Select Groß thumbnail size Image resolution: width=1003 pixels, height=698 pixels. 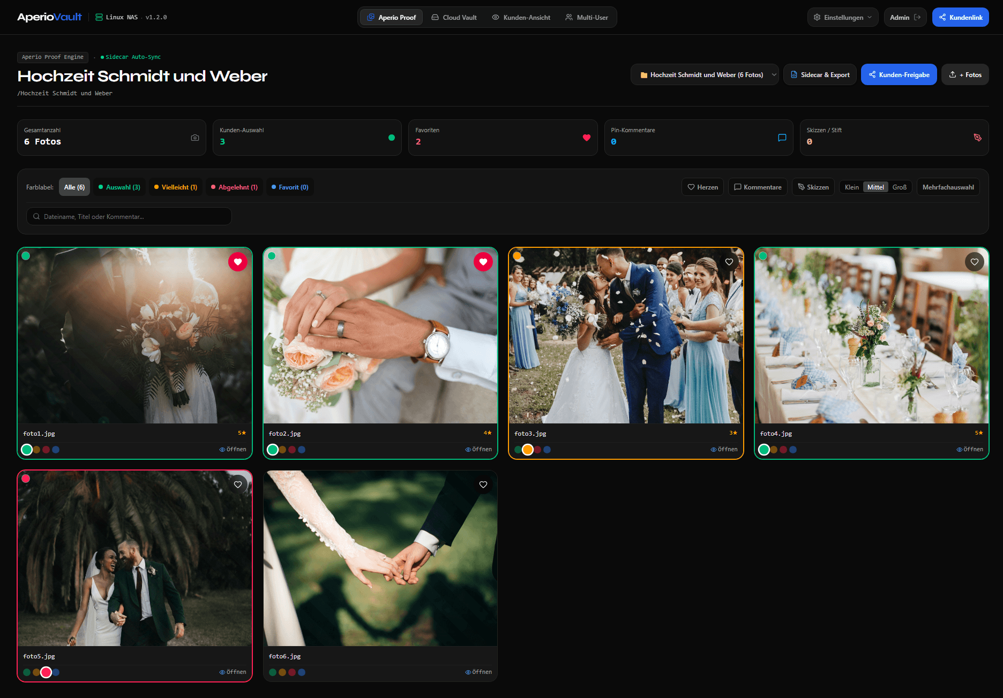point(900,187)
